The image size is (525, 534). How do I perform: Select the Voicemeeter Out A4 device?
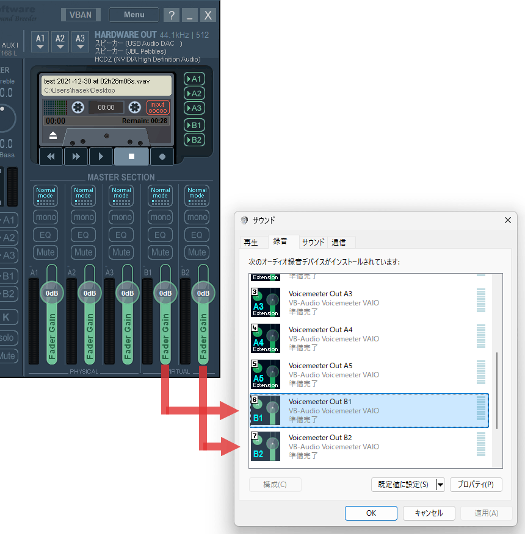[369, 338]
